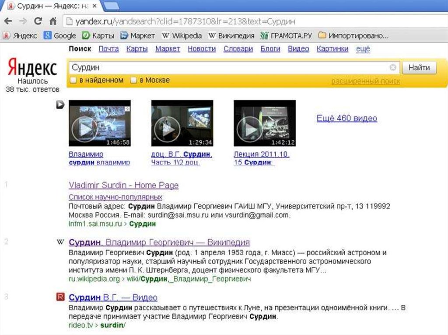The width and height of the screenshot is (448, 335).
Task: Open the Карты bookmark in bookmarks bar
Action: point(98,36)
